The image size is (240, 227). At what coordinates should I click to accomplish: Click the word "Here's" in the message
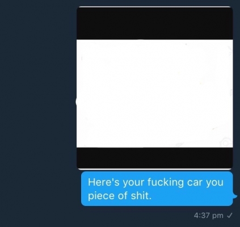click(104, 182)
